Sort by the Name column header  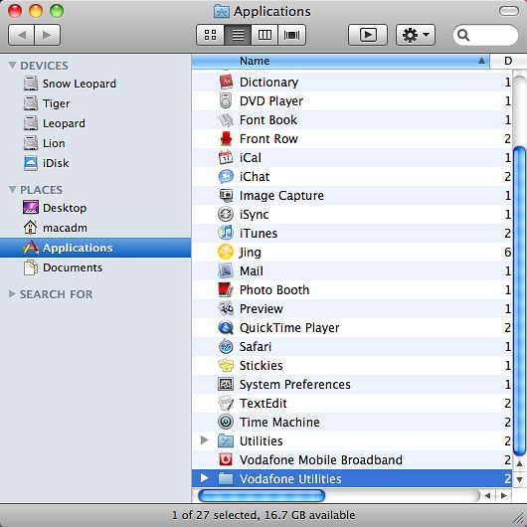click(341, 62)
